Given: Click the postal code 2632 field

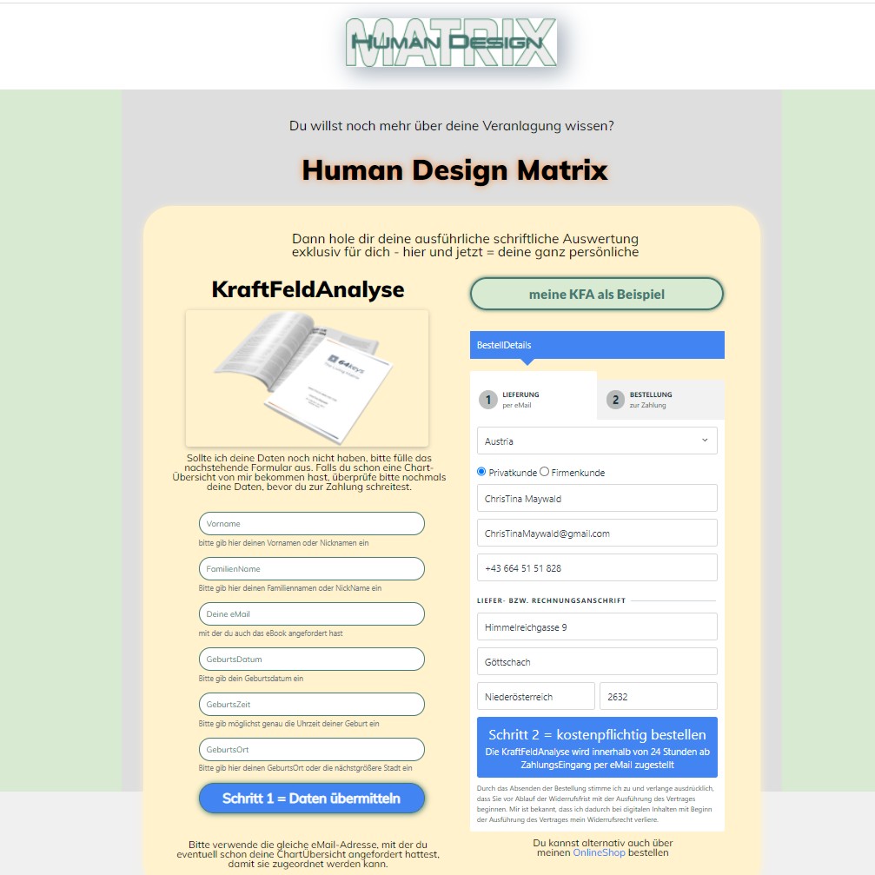Looking at the screenshot, I should (658, 696).
